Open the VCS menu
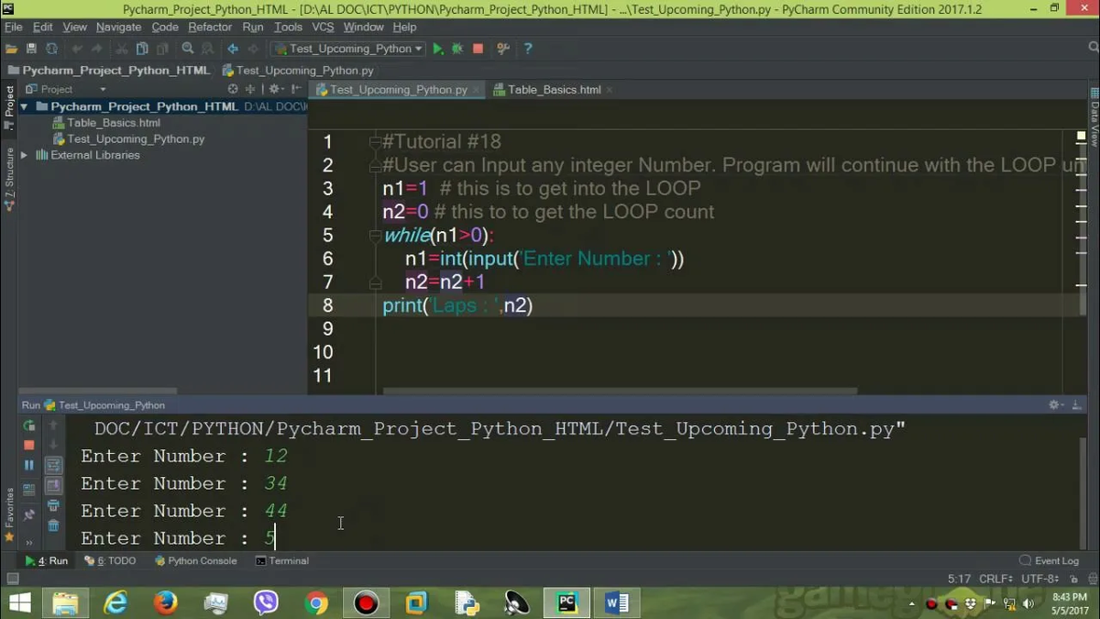The image size is (1100, 619). click(323, 28)
